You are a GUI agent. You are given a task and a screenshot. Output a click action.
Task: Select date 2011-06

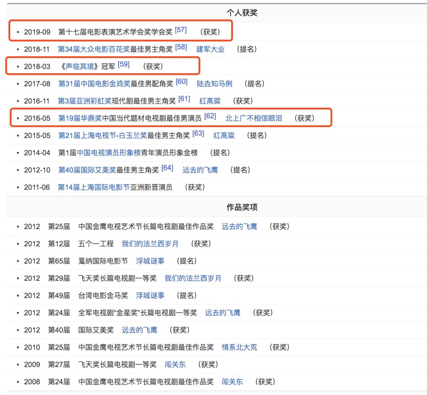point(37,187)
